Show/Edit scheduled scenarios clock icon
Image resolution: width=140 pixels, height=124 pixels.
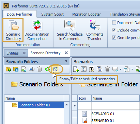pos(55,69)
